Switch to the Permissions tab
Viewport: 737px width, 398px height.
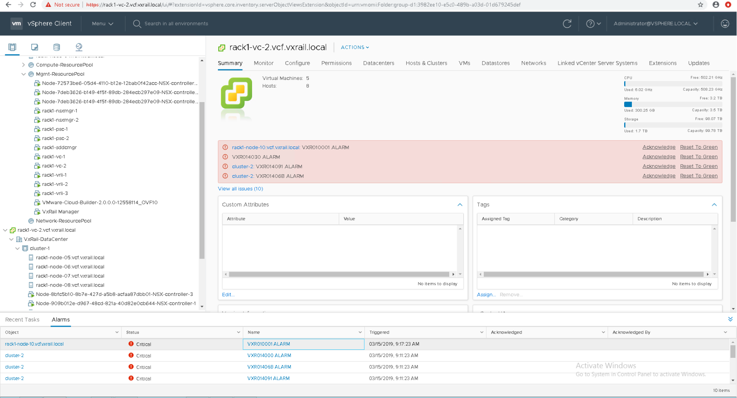pyautogui.click(x=336, y=63)
